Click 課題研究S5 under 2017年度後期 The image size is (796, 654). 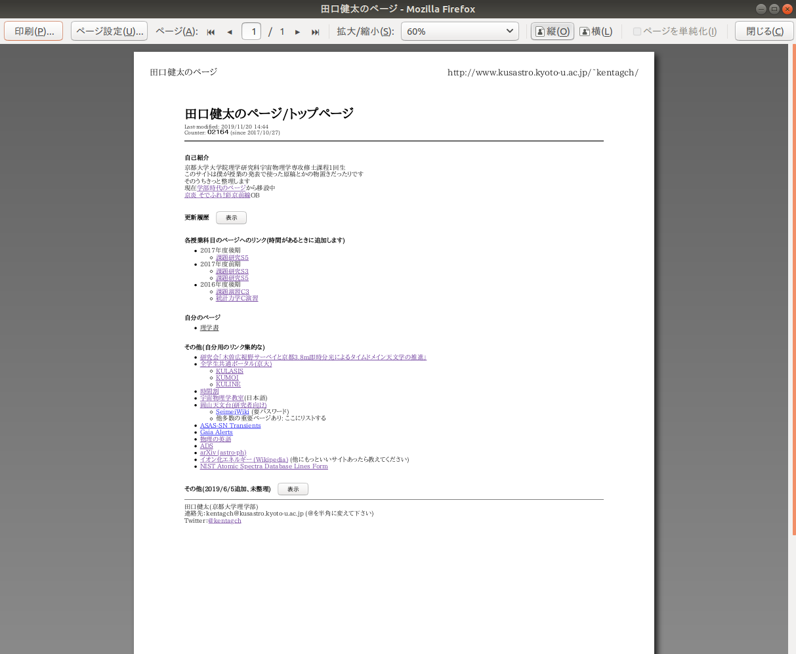tap(232, 258)
